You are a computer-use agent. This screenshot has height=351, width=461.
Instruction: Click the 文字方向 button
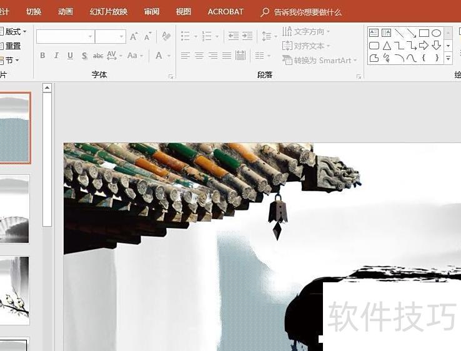[x=306, y=31]
